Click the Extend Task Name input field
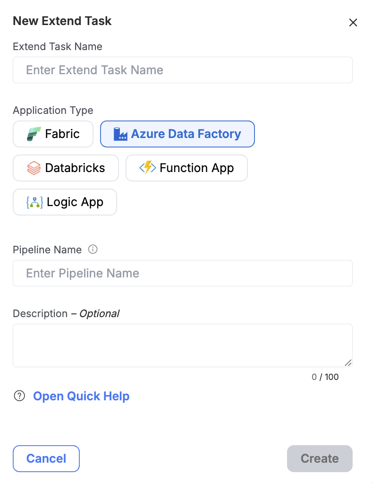The image size is (372, 483). click(183, 70)
